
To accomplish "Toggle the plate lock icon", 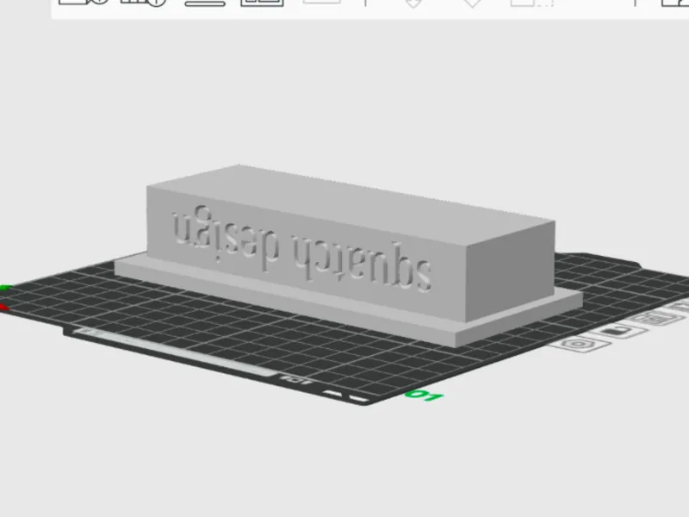I will tap(619, 330).
